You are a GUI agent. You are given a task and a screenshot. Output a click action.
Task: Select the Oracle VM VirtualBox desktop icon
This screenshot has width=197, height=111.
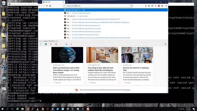[x=4, y=69]
